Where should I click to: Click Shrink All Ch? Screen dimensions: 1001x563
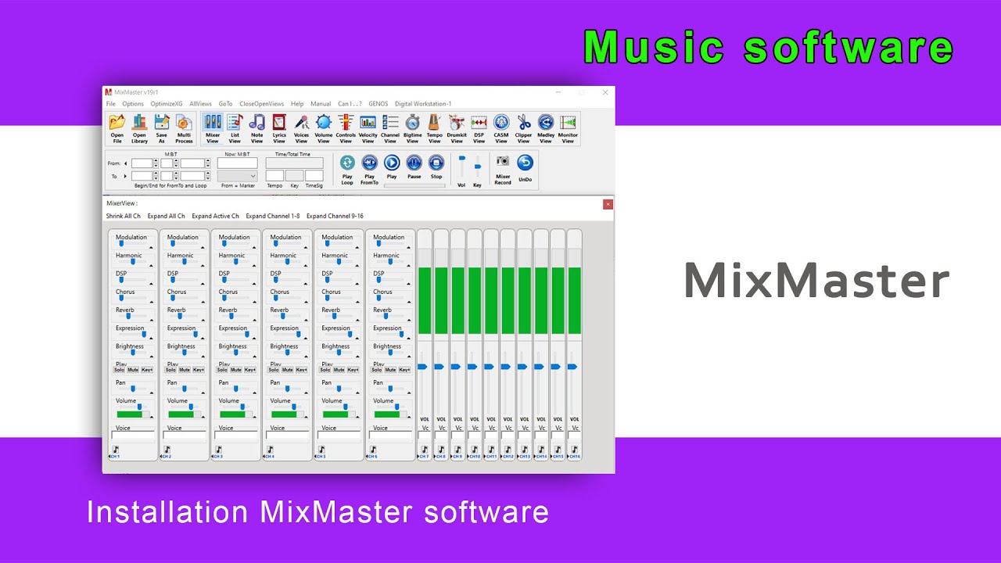pos(124,216)
